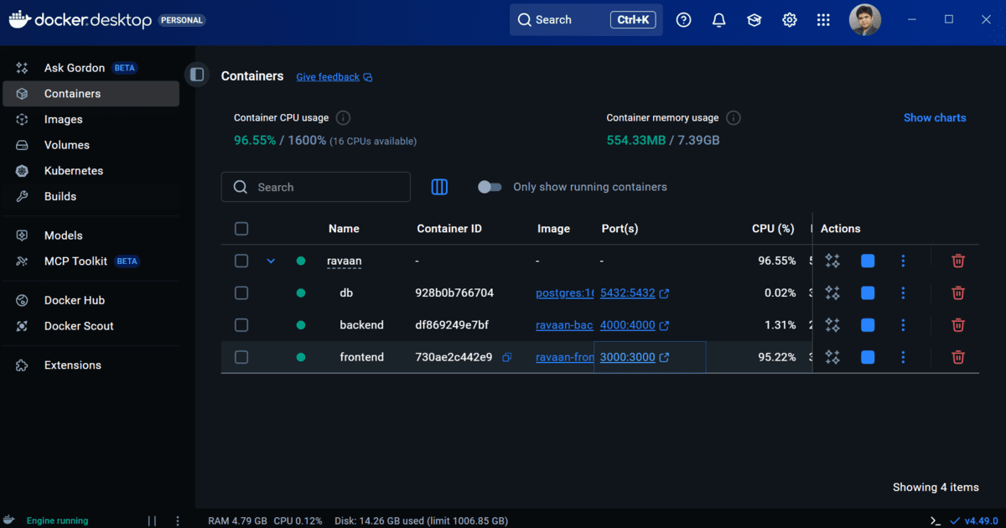Delete the backend container
Screen dimensions: 1006x528
[958, 325]
